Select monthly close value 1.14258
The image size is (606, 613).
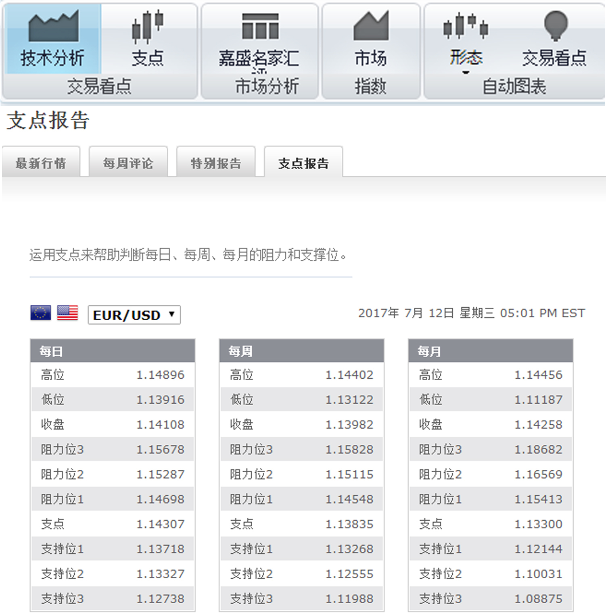[x=538, y=425]
